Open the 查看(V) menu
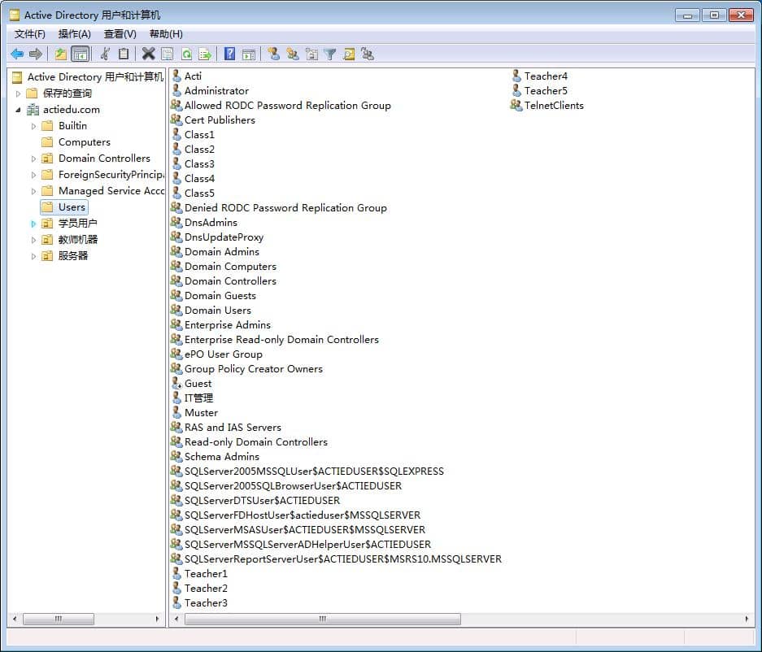Screen dimensions: 762x652 (x=120, y=34)
